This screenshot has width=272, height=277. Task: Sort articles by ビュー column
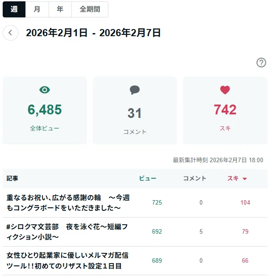point(148,178)
